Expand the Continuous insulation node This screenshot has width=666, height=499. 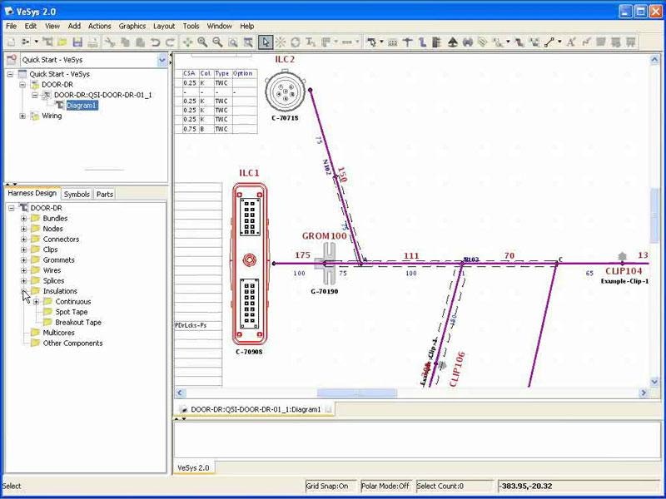point(36,302)
